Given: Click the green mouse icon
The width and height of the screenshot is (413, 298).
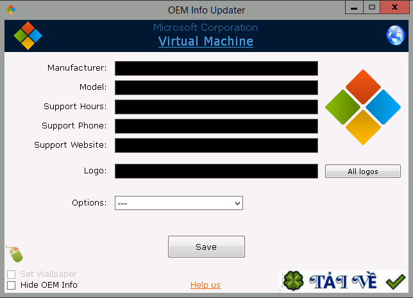Looking at the screenshot, I should (x=15, y=254).
